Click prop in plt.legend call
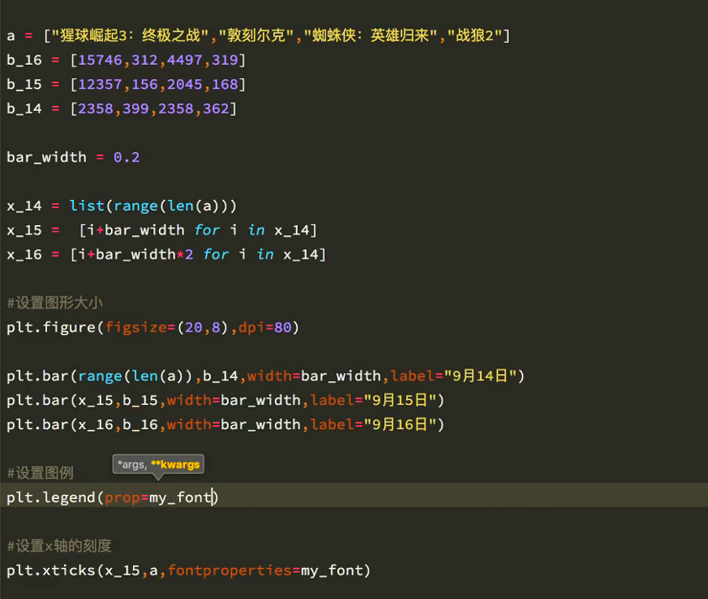Image resolution: width=708 pixels, height=599 pixels. coord(122,497)
